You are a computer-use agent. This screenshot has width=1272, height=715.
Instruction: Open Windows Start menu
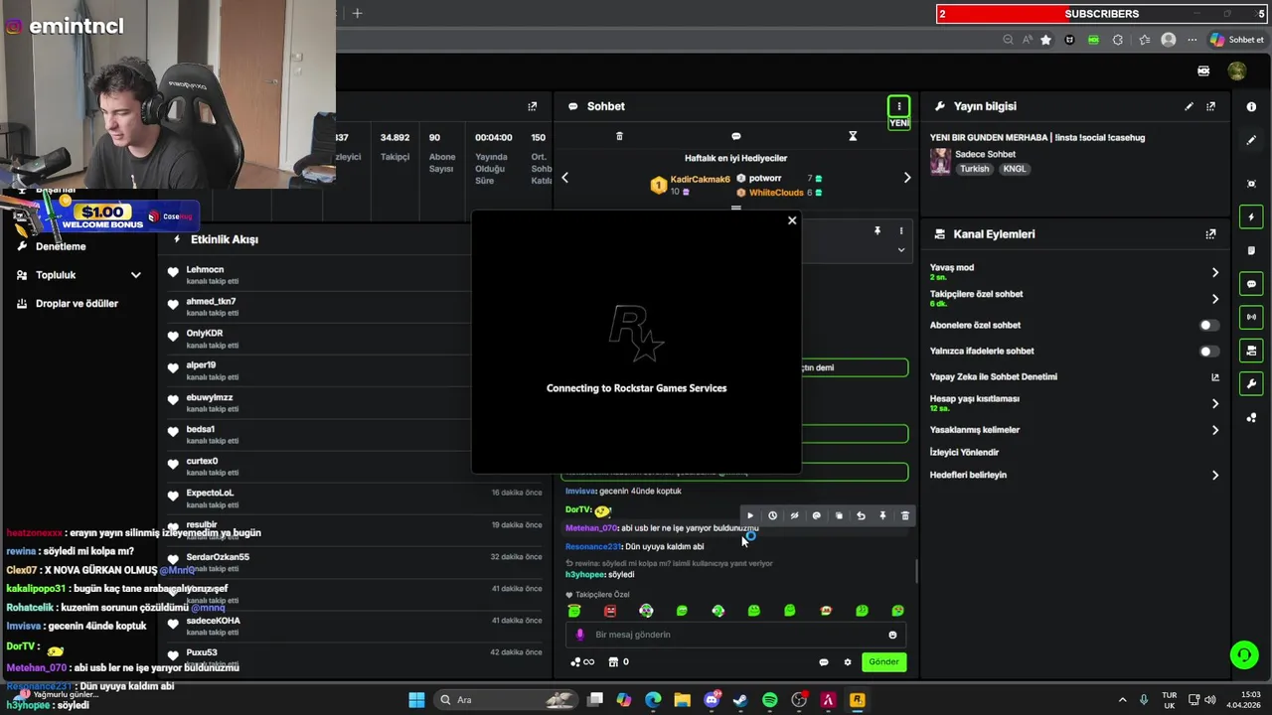[x=416, y=700]
